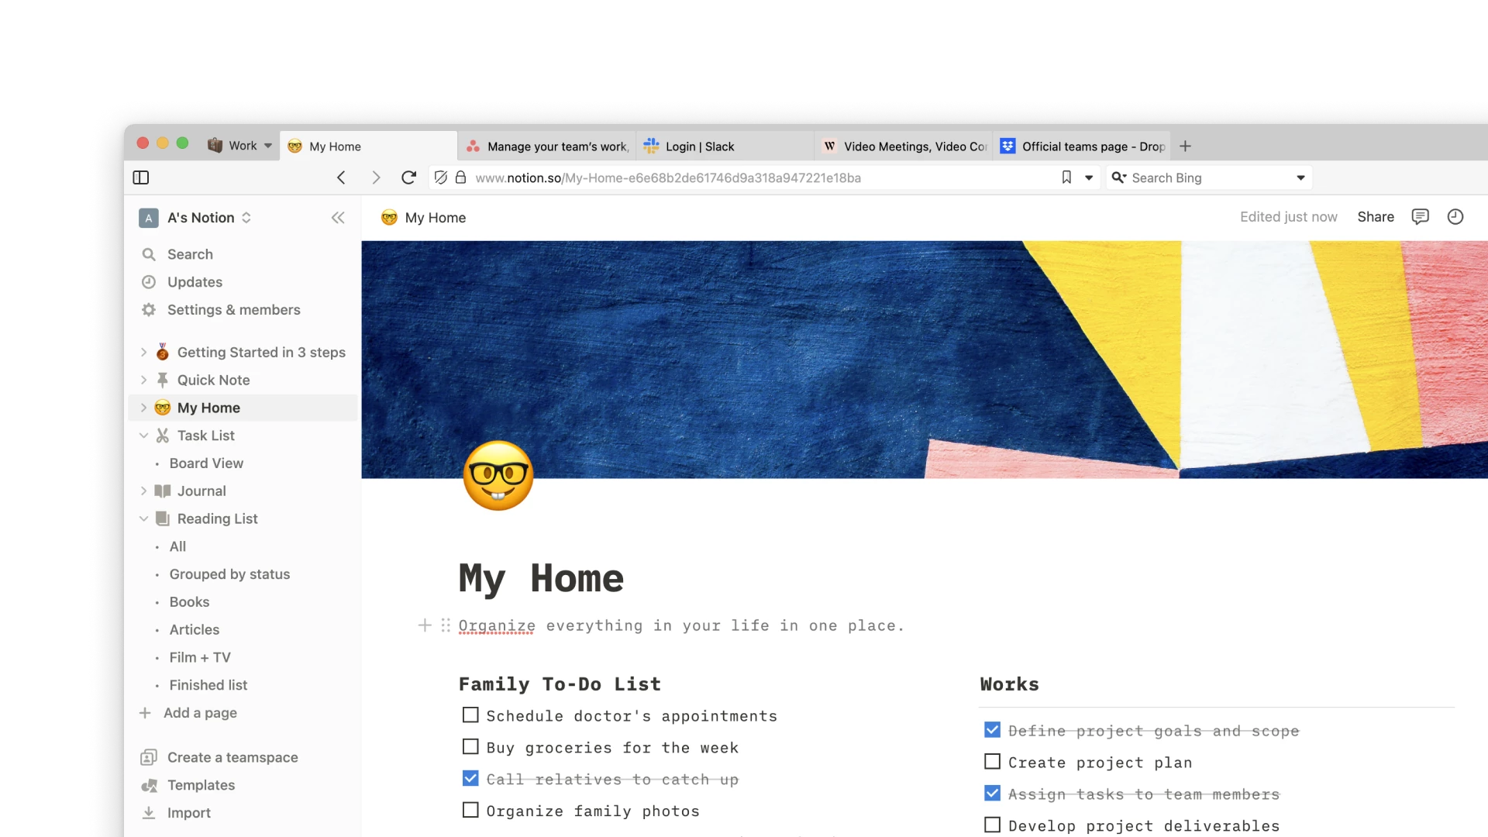1488x837 pixels.
Task: Open a new browser tab with plus icon
Action: [x=1185, y=146]
